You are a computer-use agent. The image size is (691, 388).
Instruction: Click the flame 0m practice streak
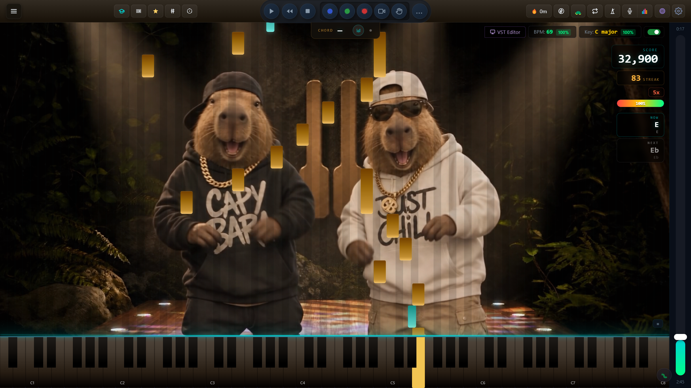pos(539,11)
